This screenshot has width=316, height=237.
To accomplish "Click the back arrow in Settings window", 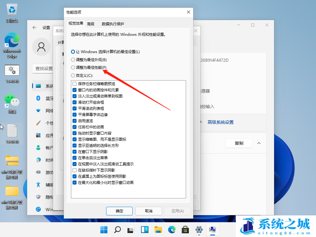I will point(34,27).
